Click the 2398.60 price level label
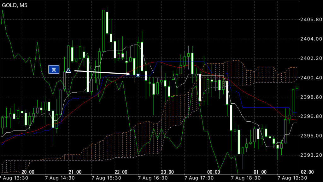 click(x=311, y=97)
